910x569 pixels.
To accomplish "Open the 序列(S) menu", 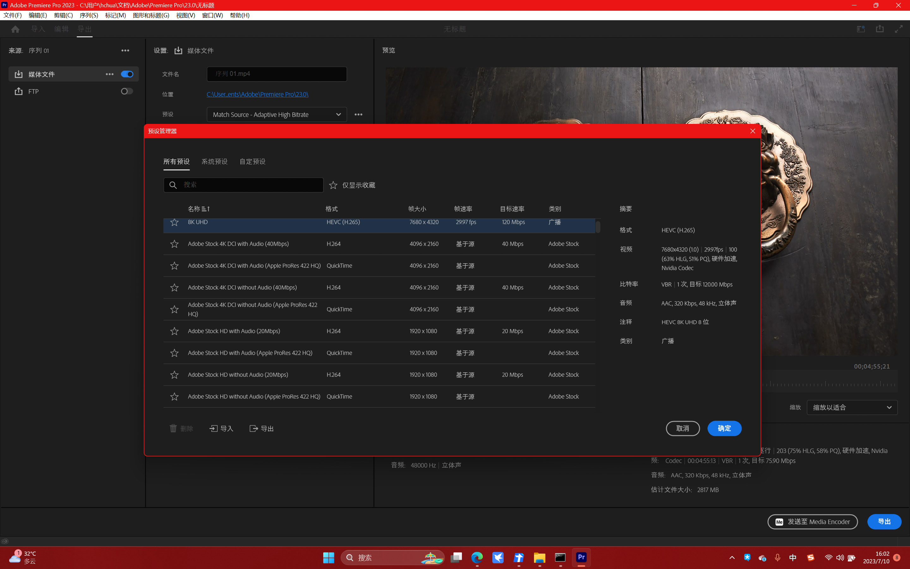I will click(x=89, y=15).
